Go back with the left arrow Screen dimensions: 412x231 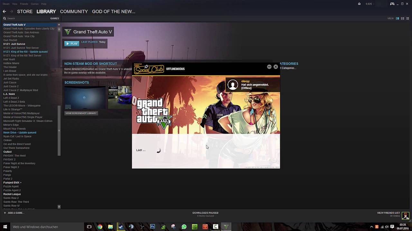pyautogui.click(x=5, y=12)
